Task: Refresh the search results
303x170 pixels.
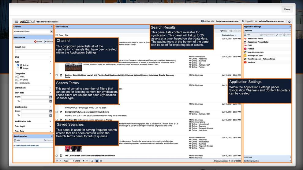Action: pos(92,161)
